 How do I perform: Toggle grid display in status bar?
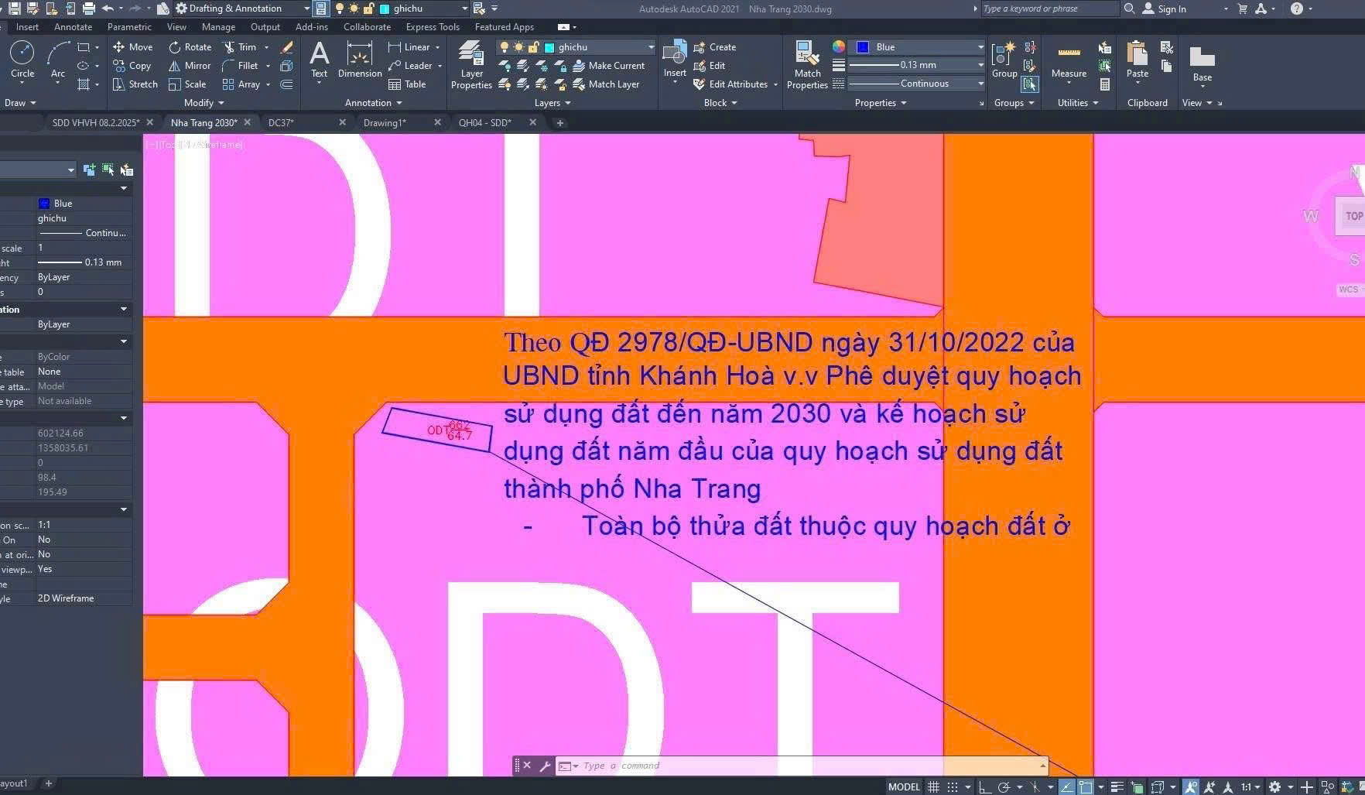click(x=934, y=787)
